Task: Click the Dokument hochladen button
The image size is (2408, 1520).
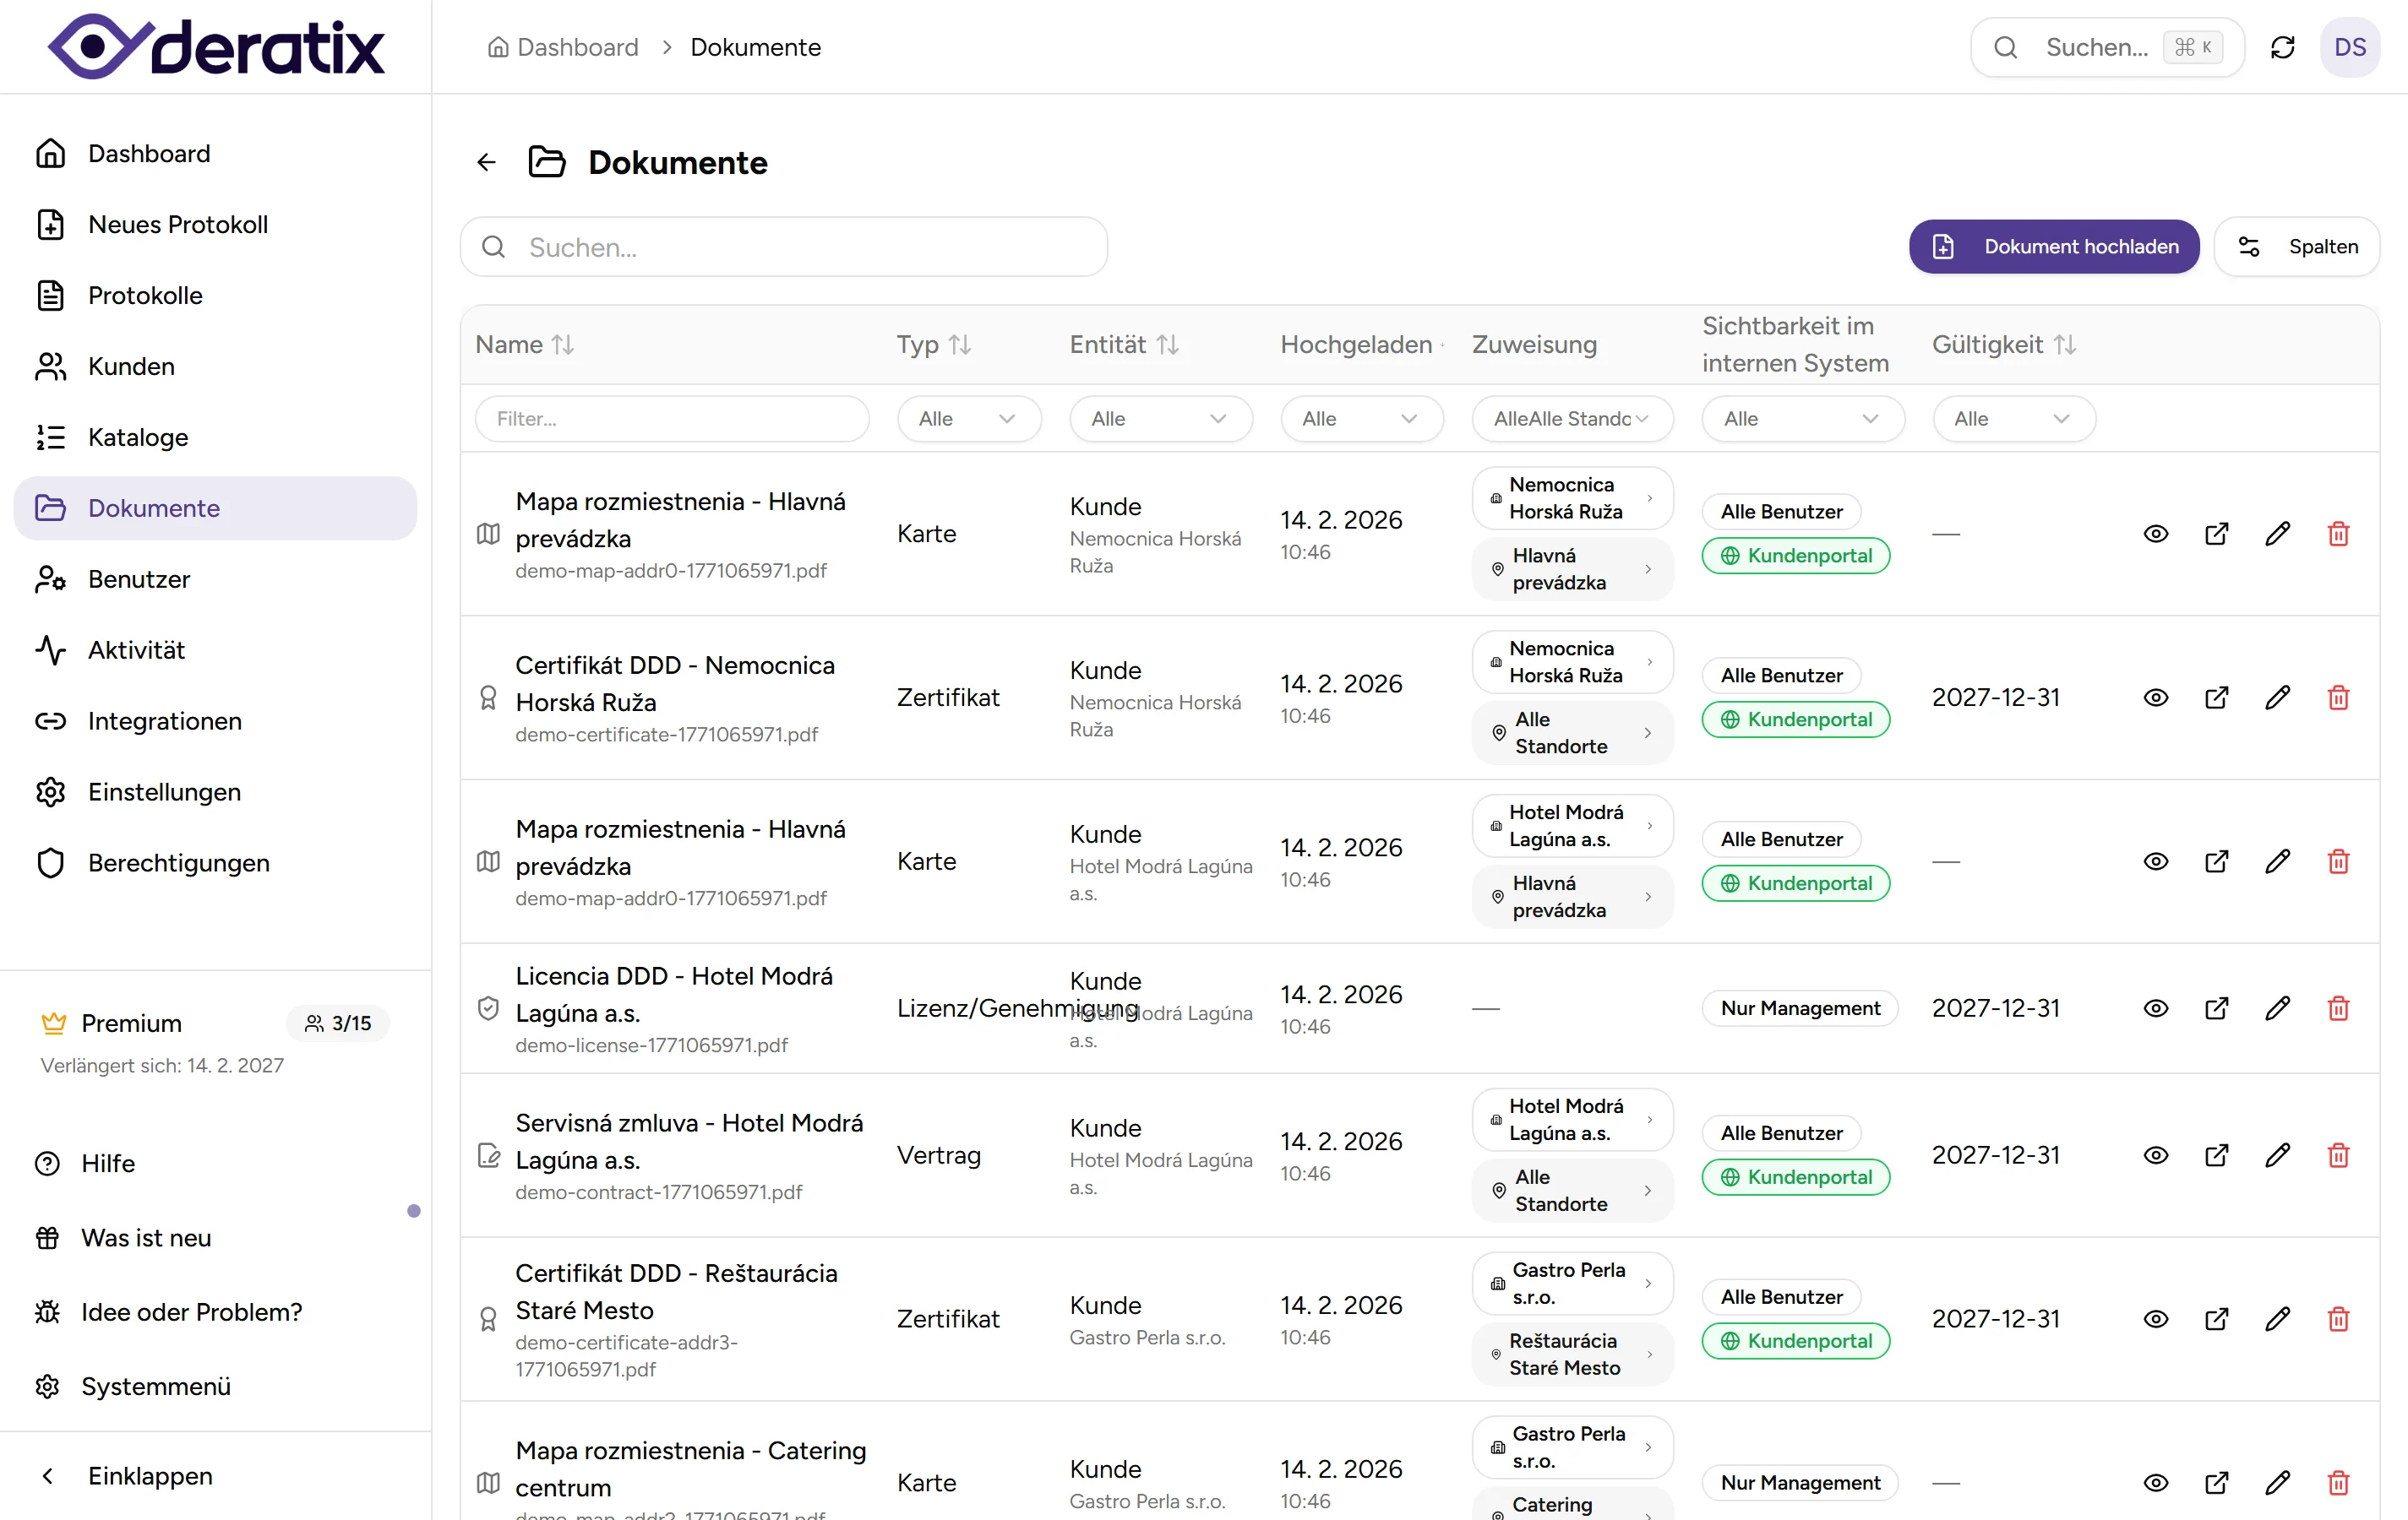Action: (2053, 247)
